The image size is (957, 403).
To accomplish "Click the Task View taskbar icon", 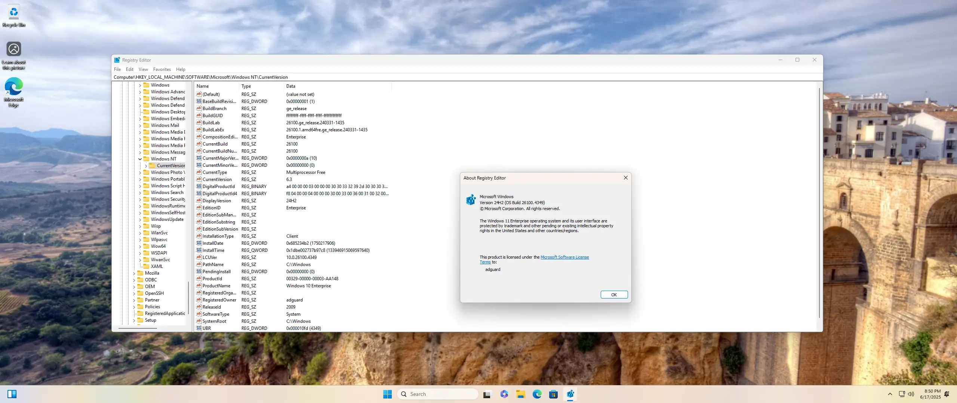I will point(487,394).
